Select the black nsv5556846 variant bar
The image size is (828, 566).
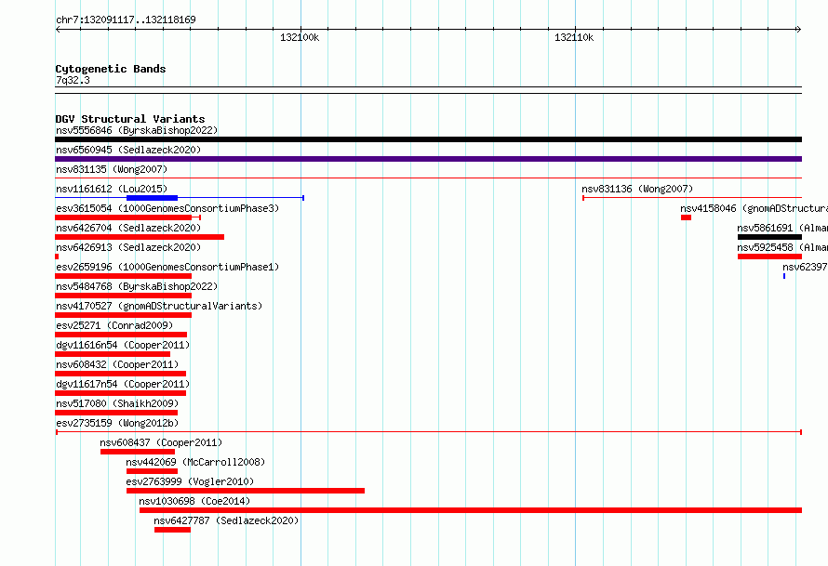coord(428,139)
